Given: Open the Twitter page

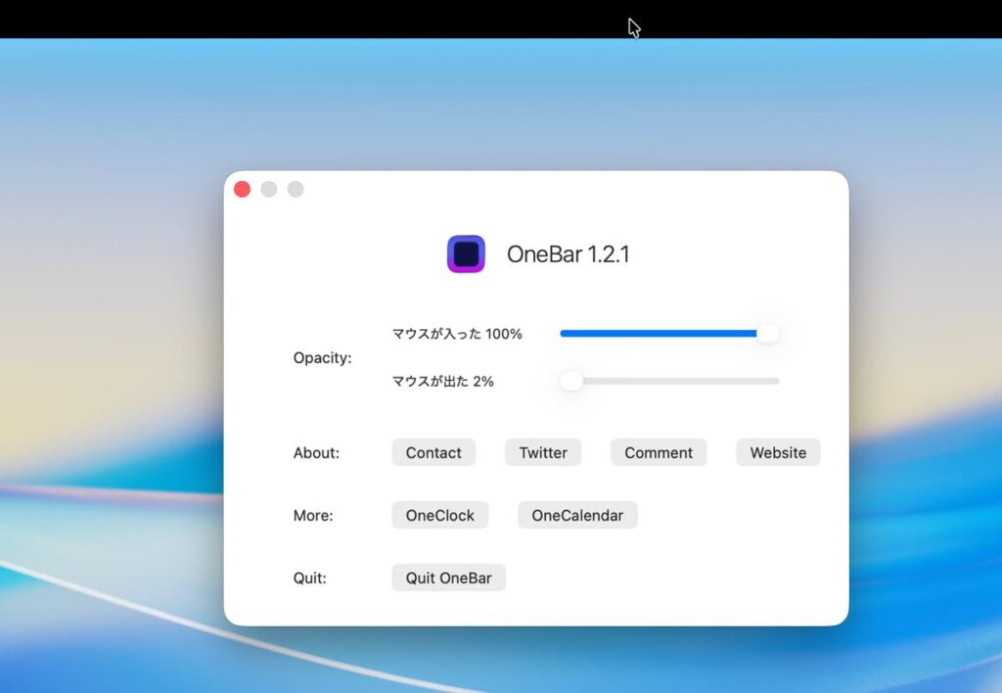Looking at the screenshot, I should coord(543,452).
